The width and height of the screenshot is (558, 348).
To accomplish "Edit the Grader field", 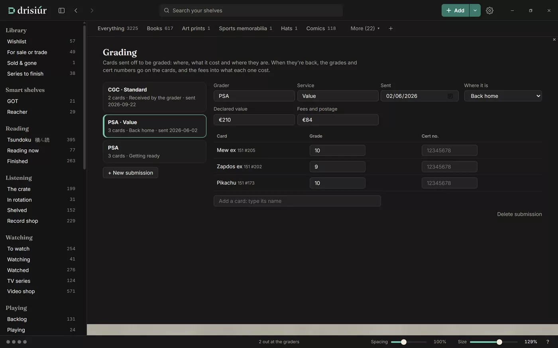I will 254,96.
